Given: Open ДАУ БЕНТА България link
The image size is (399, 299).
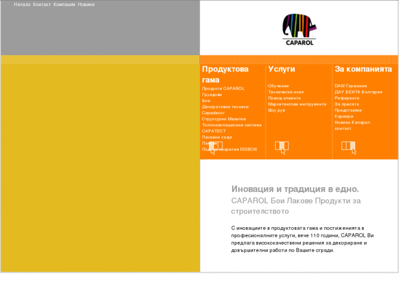Looking at the screenshot, I should point(358,92).
